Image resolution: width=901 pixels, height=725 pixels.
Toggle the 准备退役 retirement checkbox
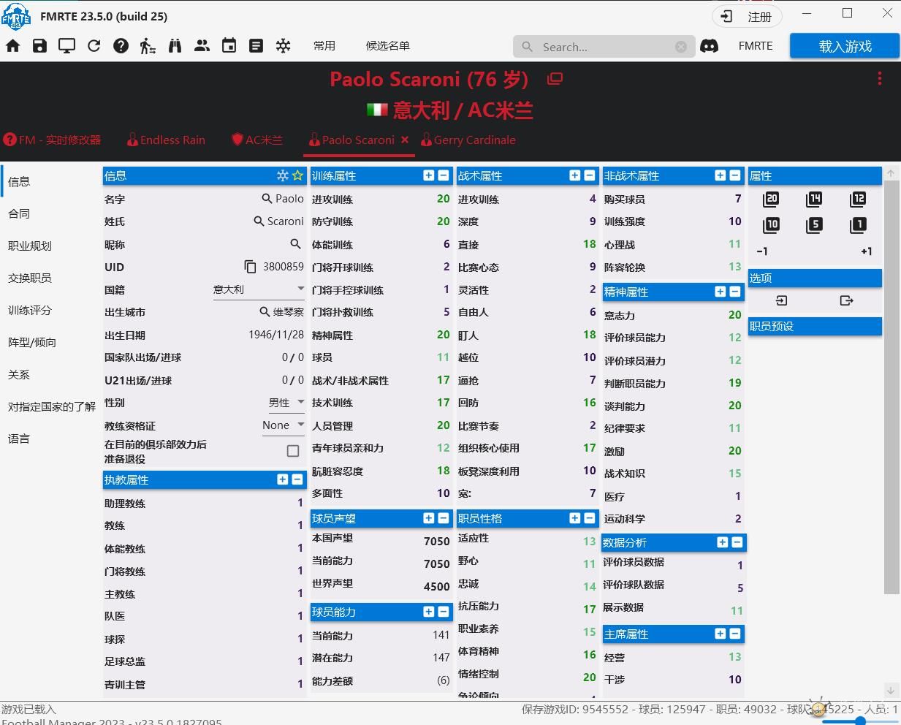293,451
